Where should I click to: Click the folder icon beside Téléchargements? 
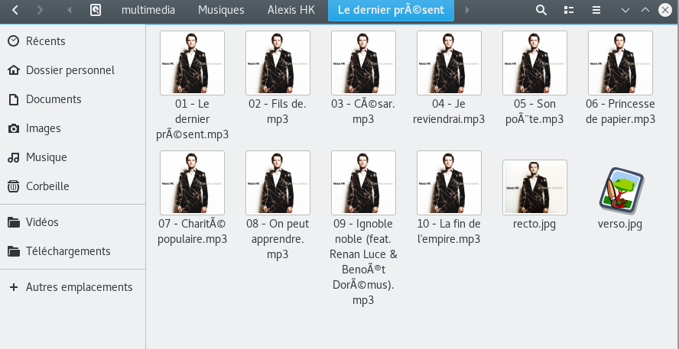[x=14, y=251]
